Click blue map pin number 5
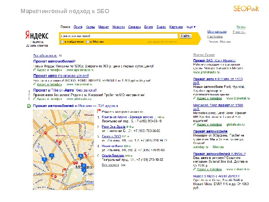The height and width of the screenshot is (202, 269). [81, 156]
